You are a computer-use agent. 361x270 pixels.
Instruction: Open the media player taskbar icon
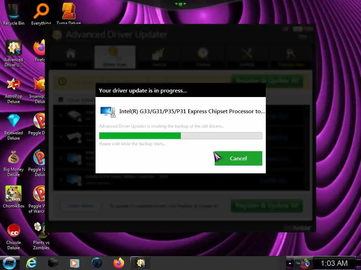74,263
